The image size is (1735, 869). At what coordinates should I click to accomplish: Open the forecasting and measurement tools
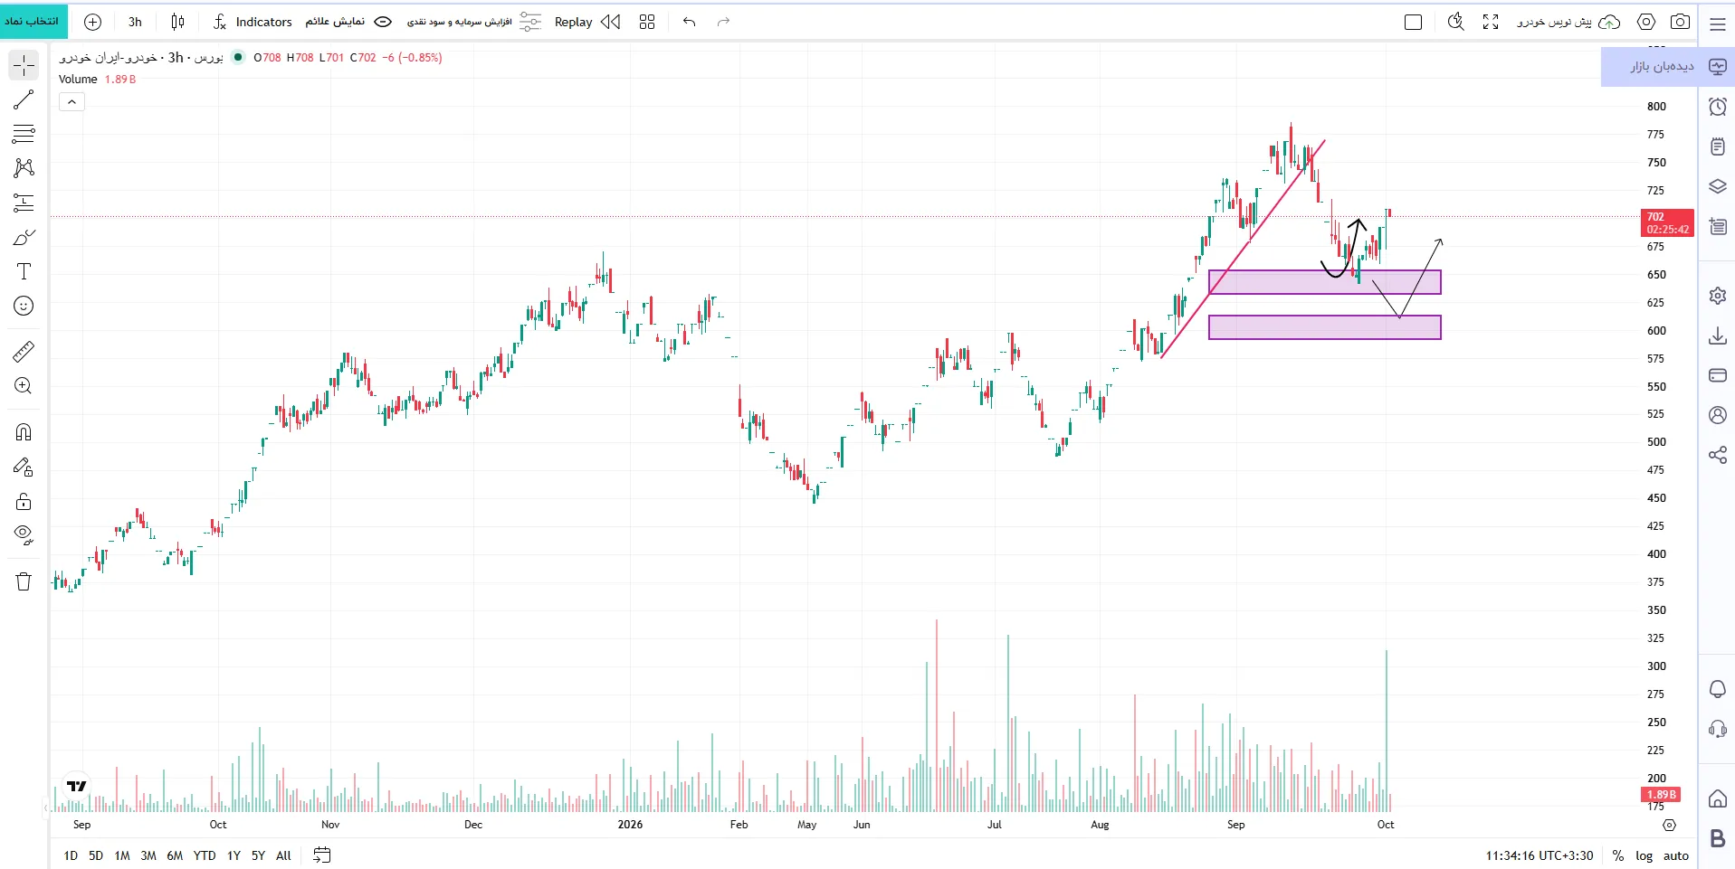[x=24, y=203]
